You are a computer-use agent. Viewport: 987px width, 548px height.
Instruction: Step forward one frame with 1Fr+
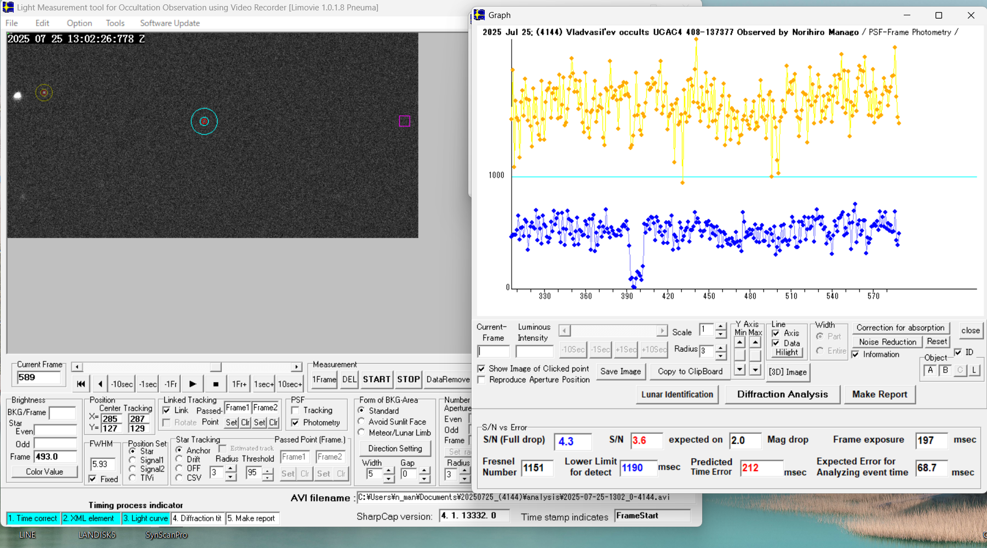(x=239, y=384)
